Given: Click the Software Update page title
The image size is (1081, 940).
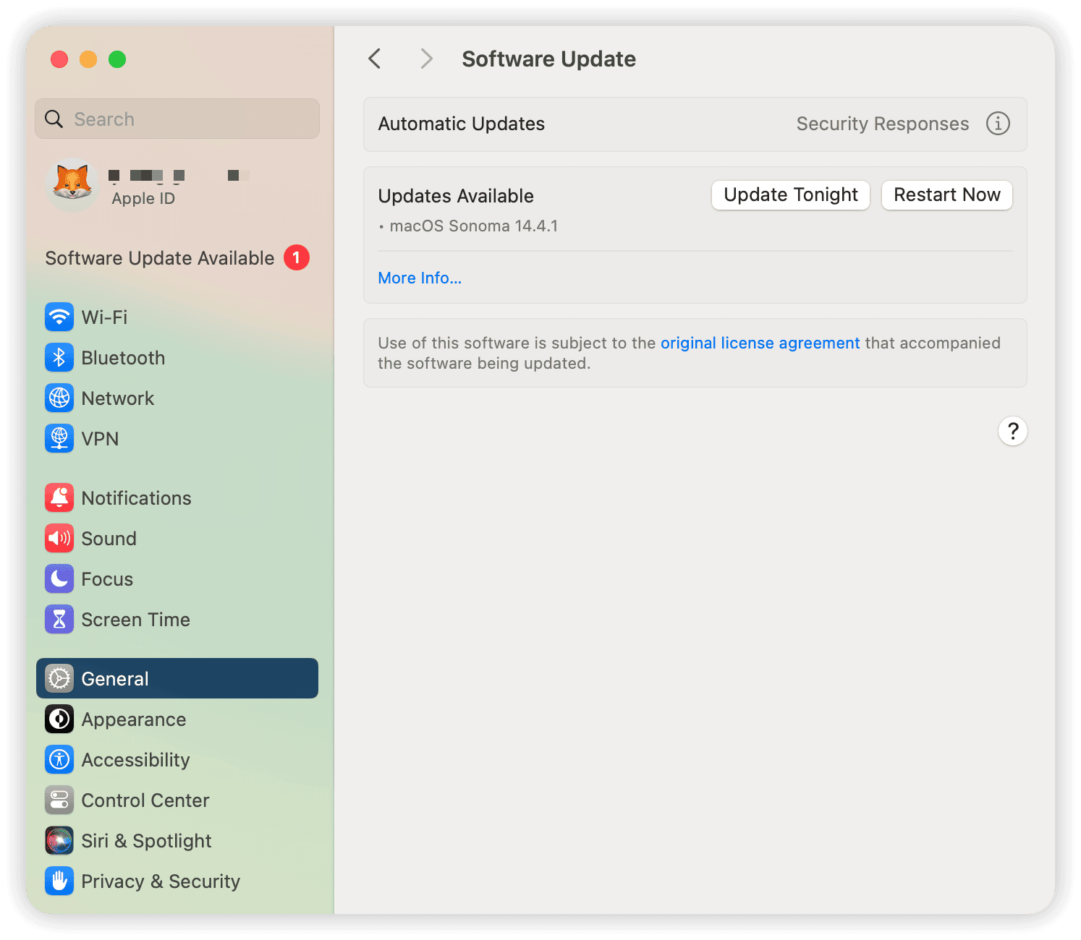Looking at the screenshot, I should coord(549,59).
